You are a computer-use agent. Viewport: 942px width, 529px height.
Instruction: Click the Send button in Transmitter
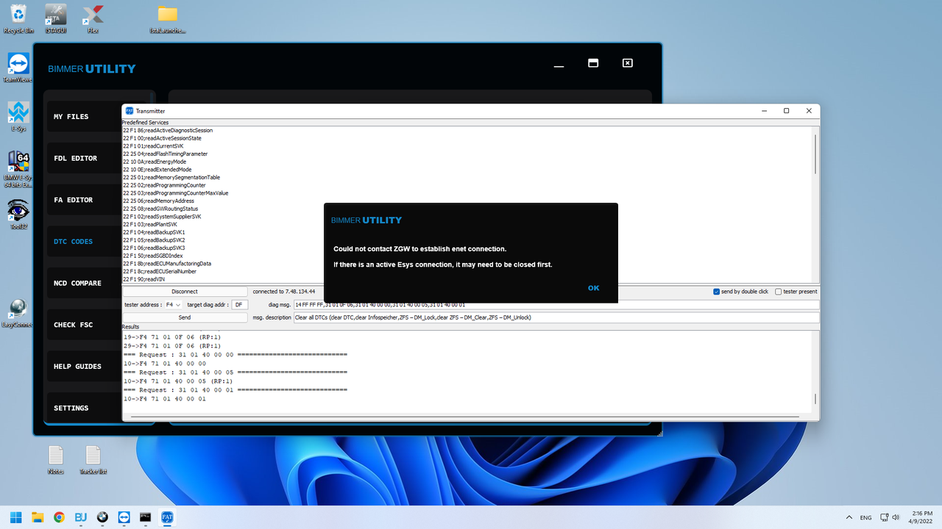(x=185, y=317)
